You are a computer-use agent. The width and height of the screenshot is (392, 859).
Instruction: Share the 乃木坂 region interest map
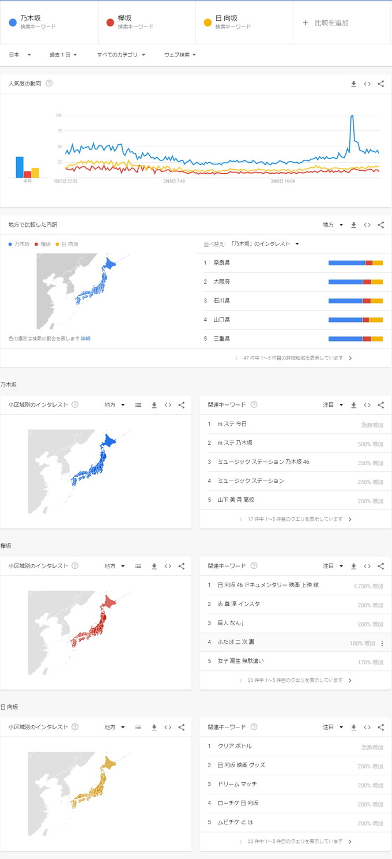point(181,405)
